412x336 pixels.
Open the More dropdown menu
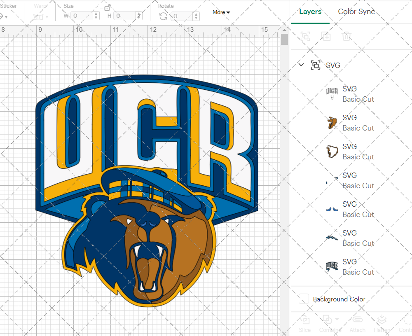click(221, 12)
